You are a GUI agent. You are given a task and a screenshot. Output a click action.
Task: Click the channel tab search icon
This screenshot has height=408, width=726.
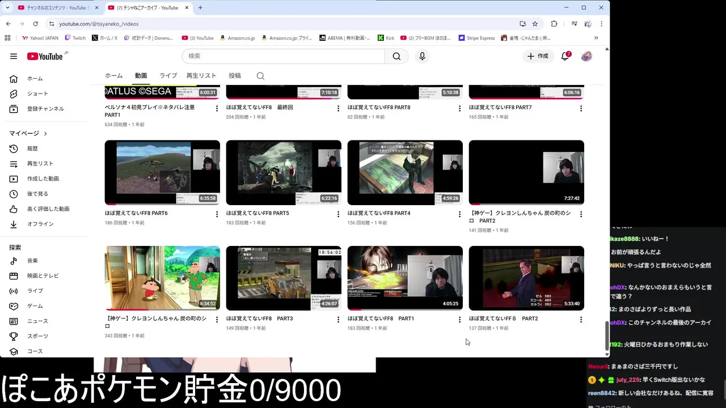pyautogui.click(x=260, y=76)
